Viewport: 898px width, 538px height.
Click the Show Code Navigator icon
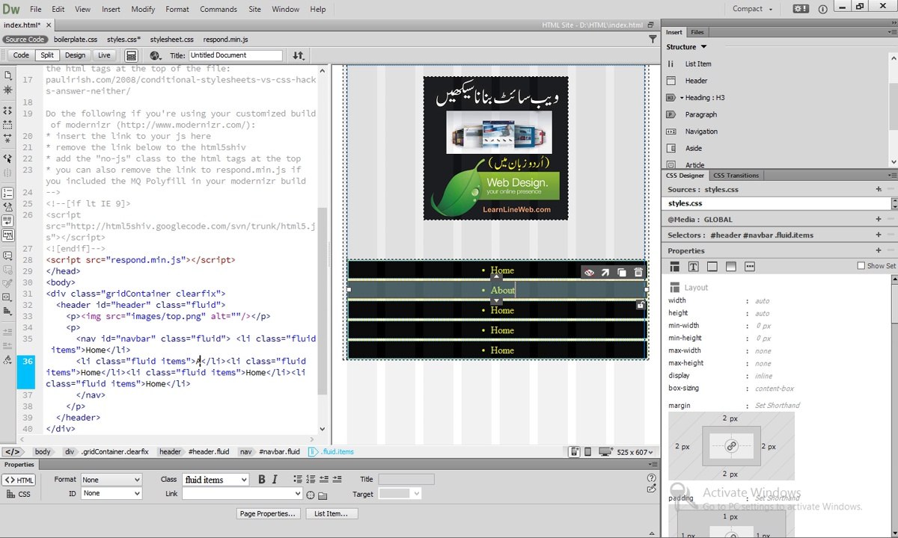coord(7,90)
